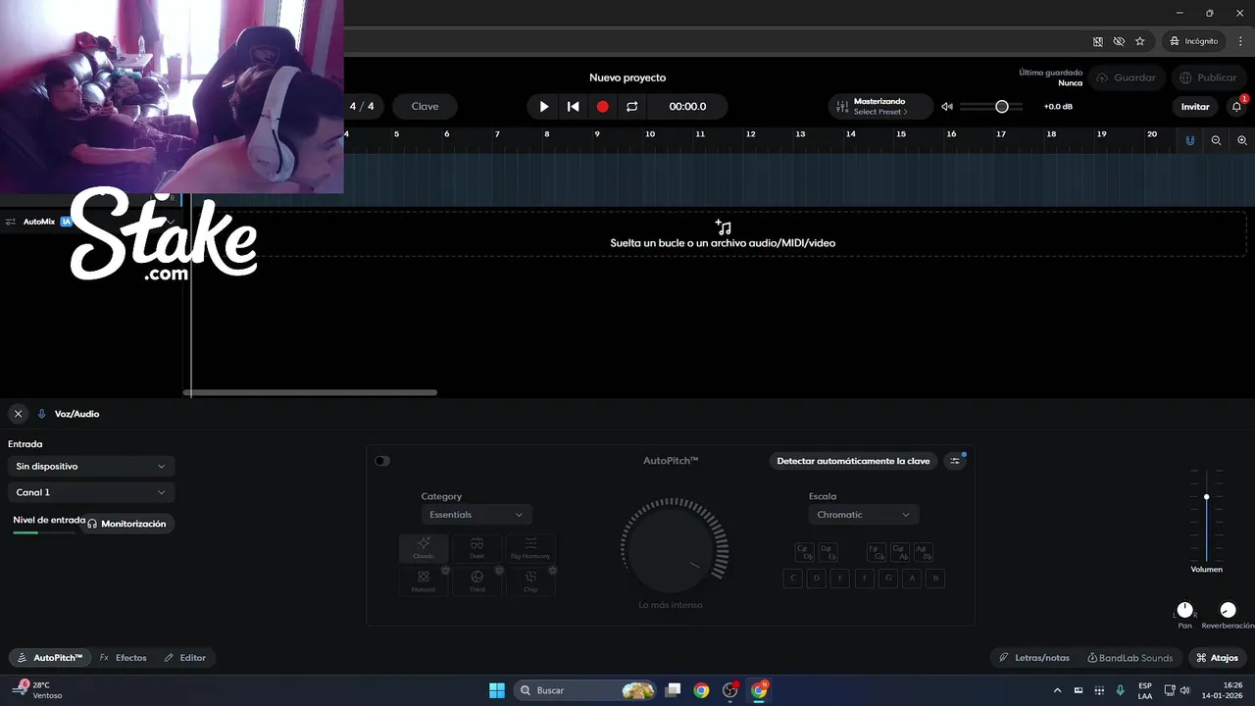Toggle the A note key
This screenshot has height=706, width=1255.
point(912,579)
